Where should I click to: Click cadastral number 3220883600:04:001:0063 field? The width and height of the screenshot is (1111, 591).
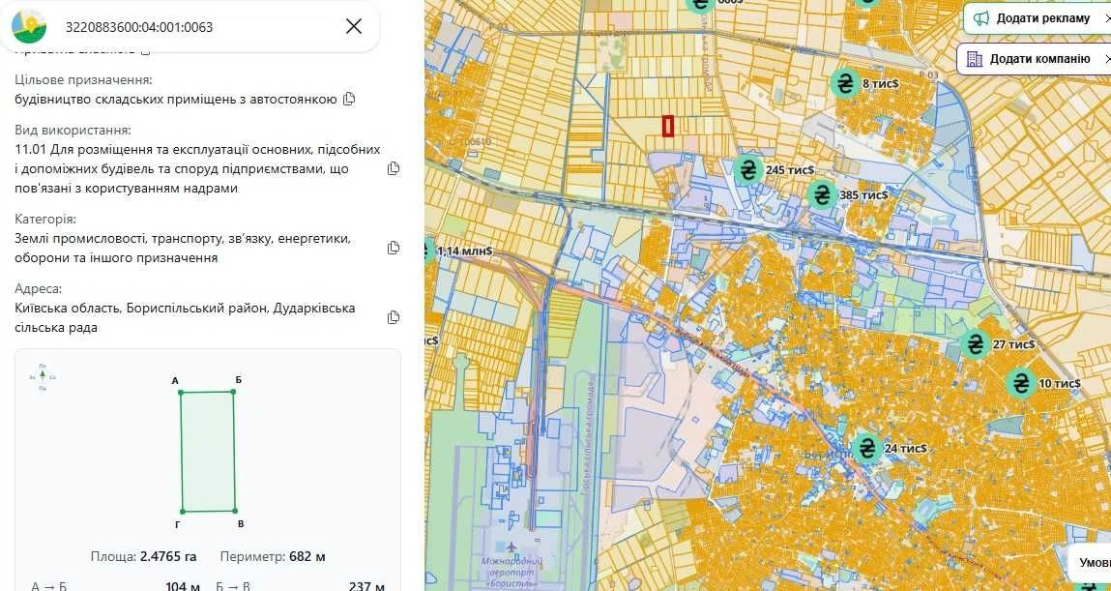(x=139, y=27)
